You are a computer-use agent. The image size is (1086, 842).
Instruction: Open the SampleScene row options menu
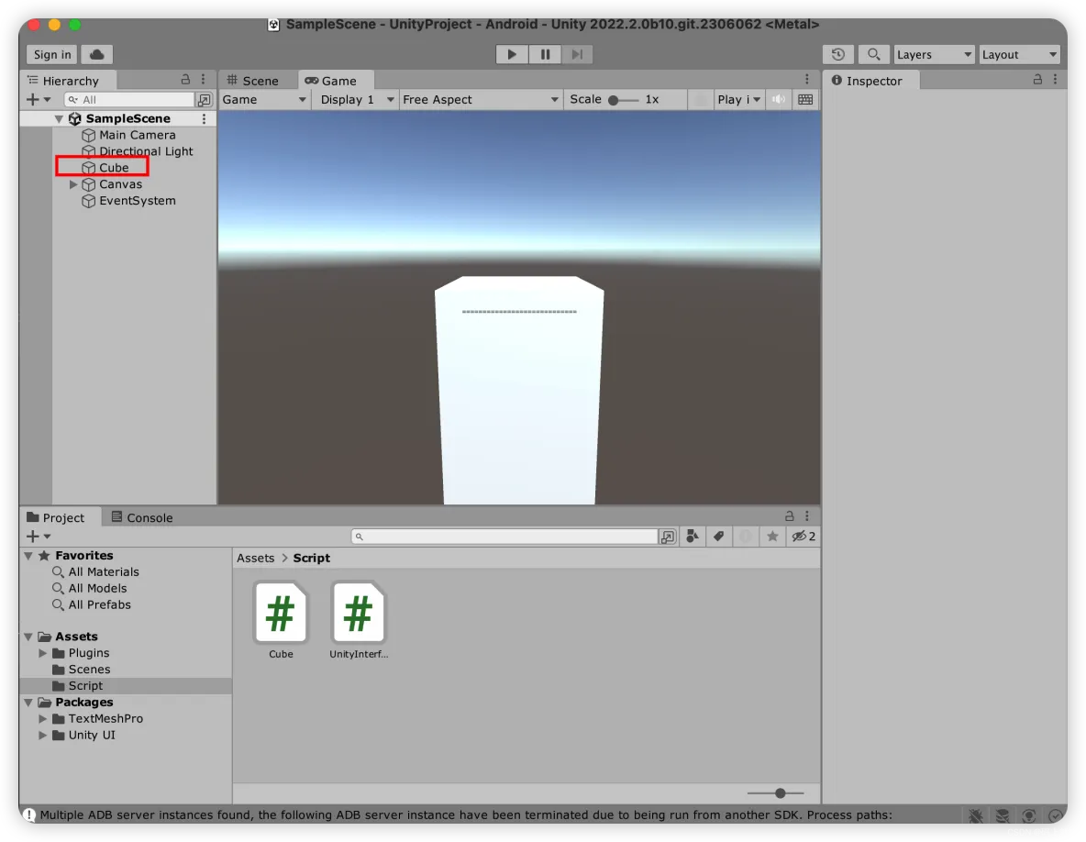pyautogui.click(x=204, y=118)
